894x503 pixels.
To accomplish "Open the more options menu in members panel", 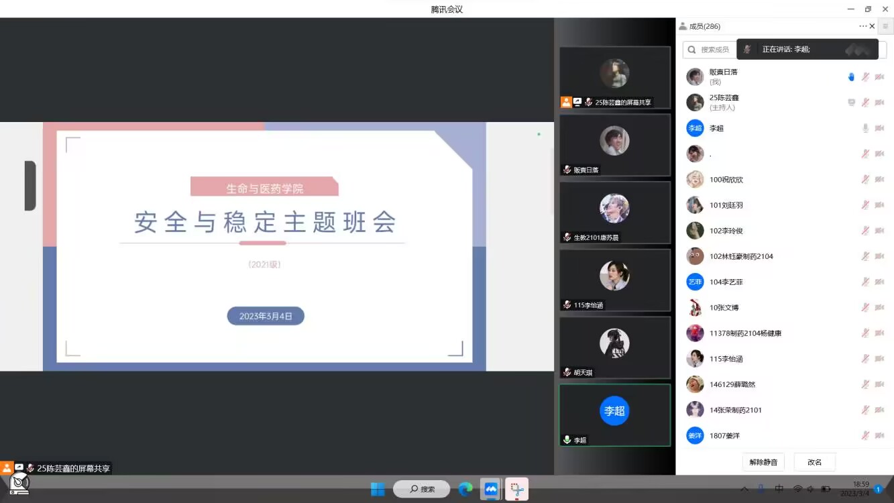I will coord(862,26).
